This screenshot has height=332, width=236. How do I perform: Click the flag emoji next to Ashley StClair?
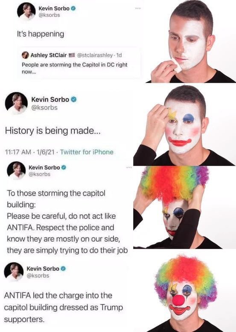coord(71,55)
